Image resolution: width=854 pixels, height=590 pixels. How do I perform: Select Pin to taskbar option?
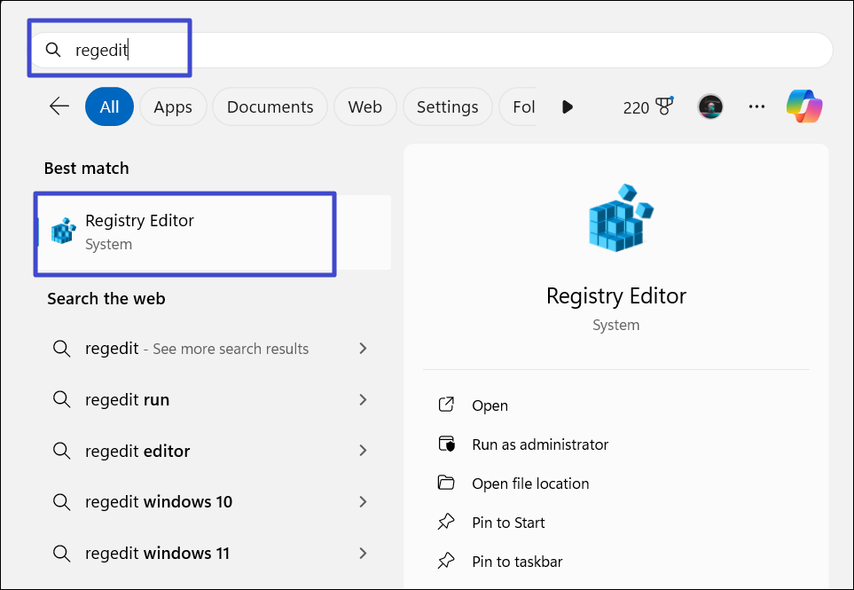coord(517,562)
